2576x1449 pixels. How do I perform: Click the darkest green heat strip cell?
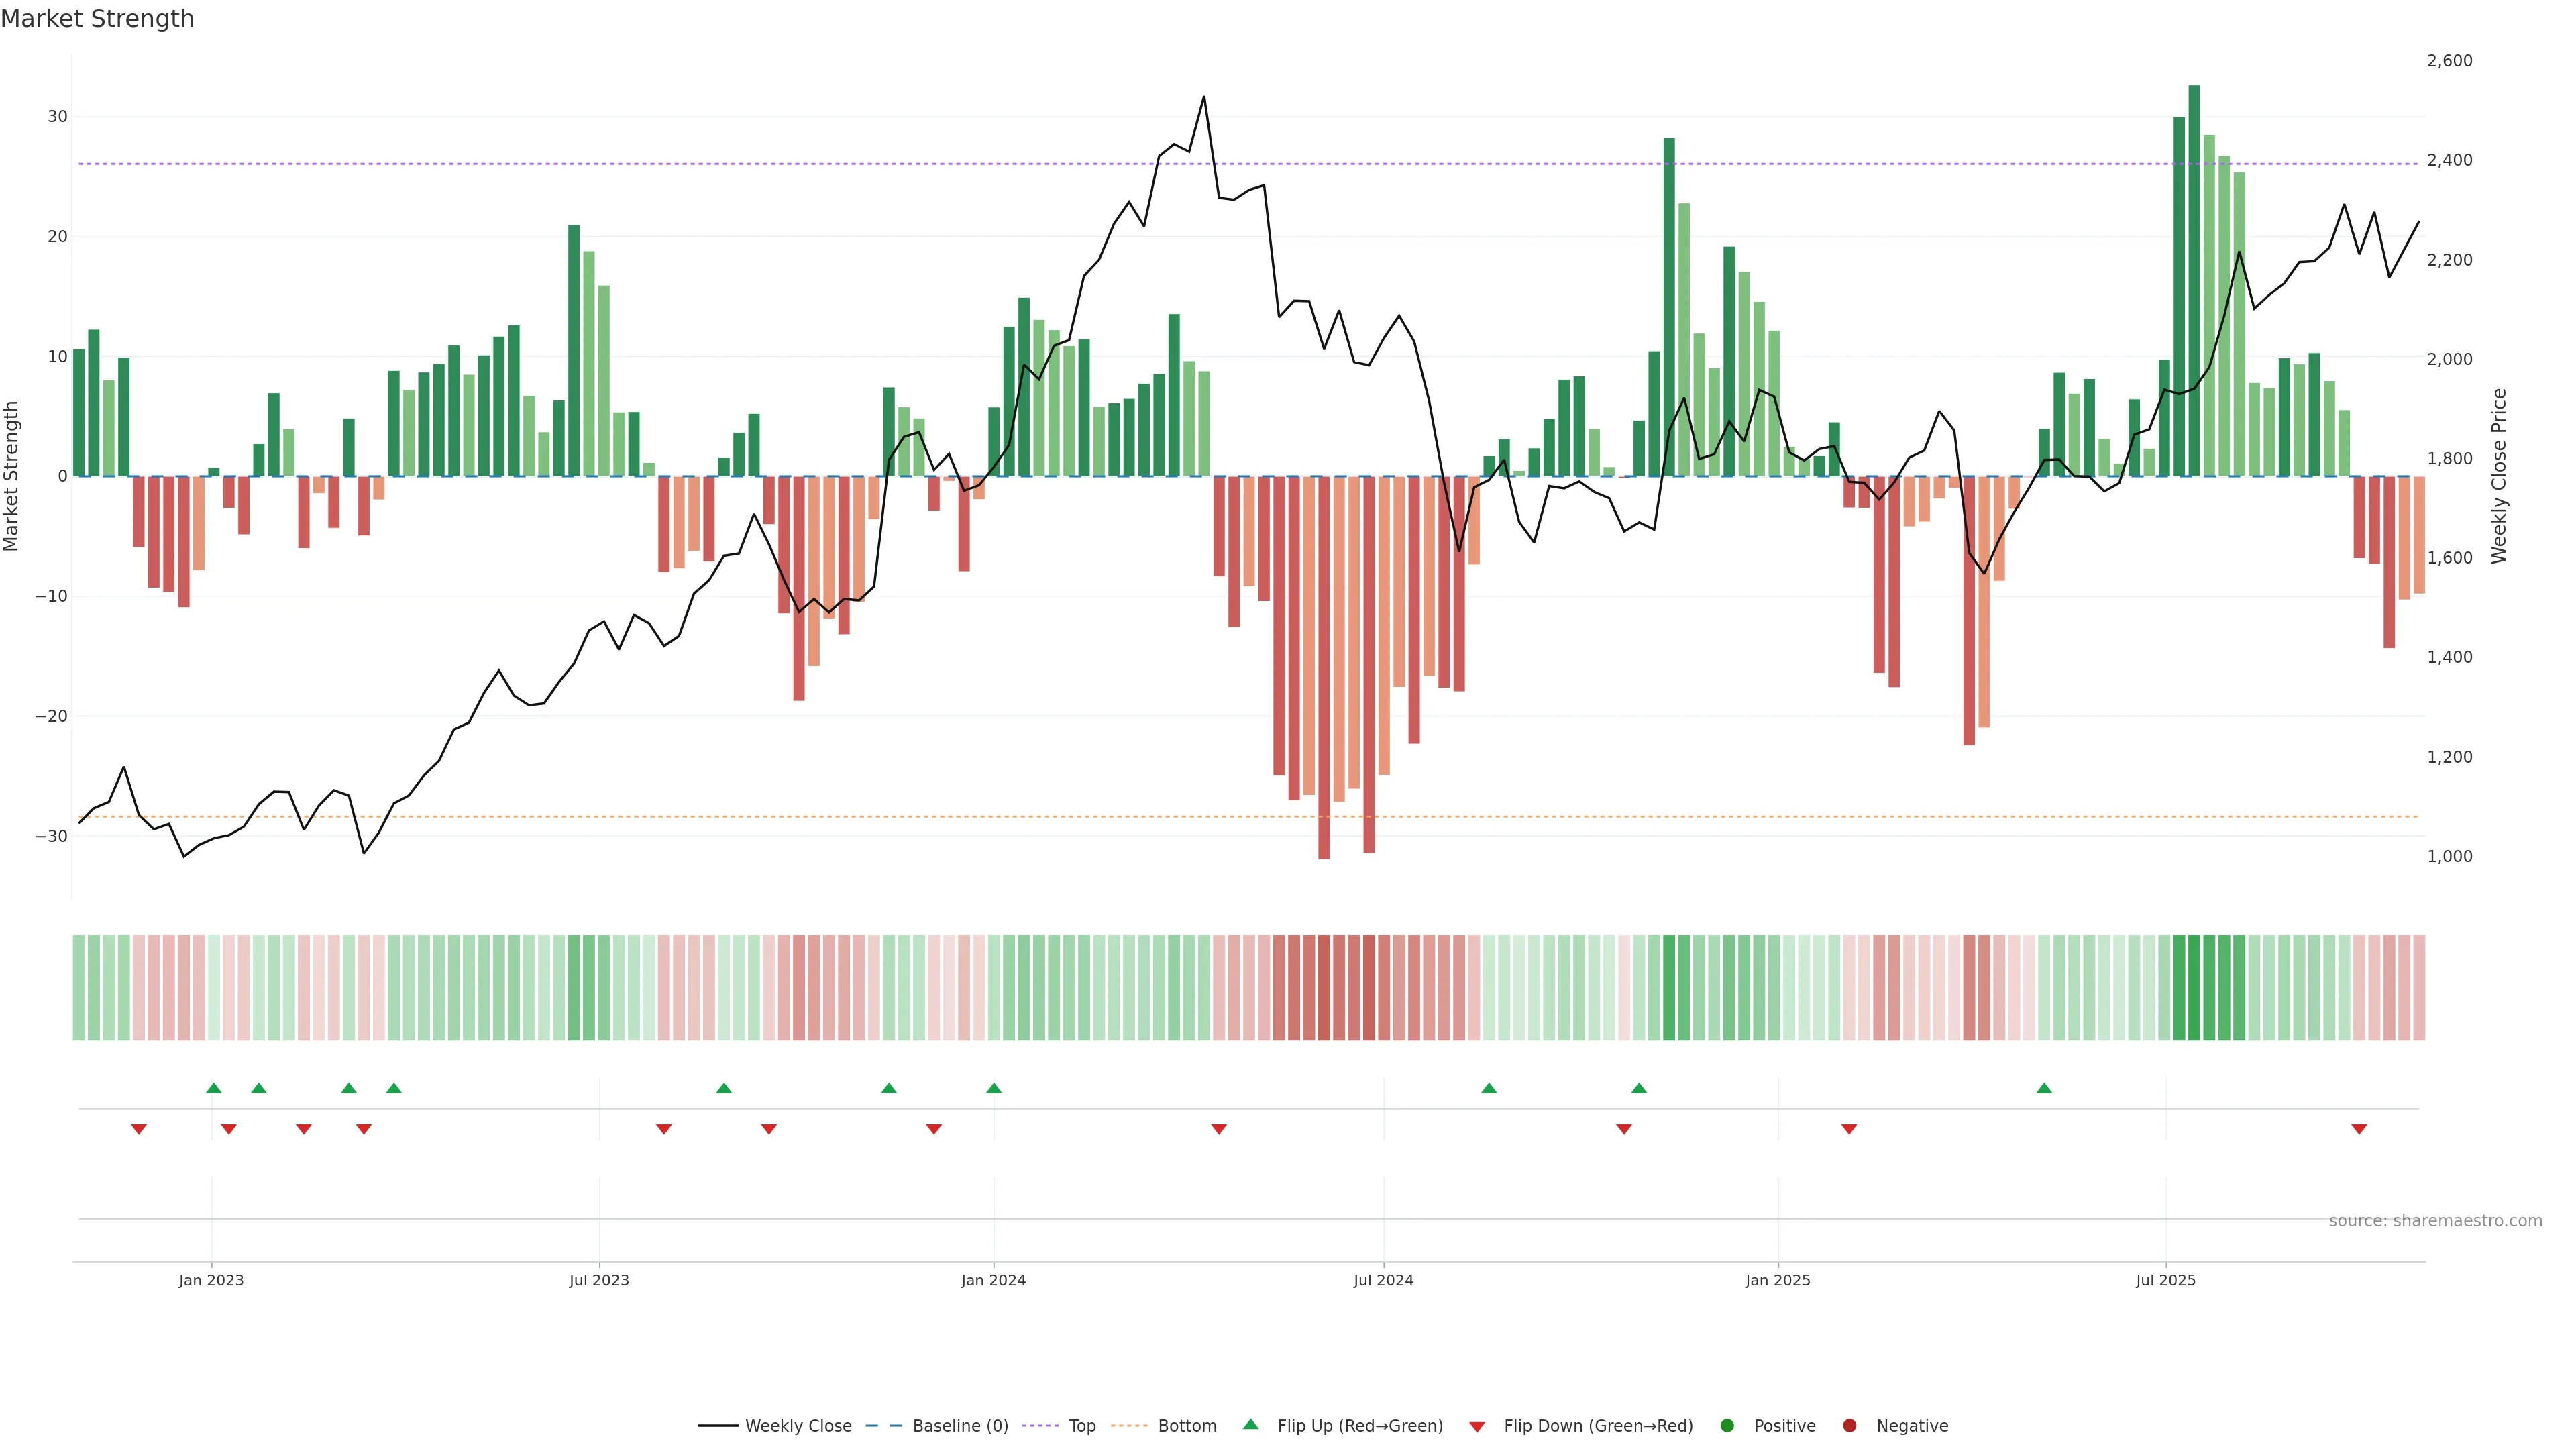coord(2194,988)
